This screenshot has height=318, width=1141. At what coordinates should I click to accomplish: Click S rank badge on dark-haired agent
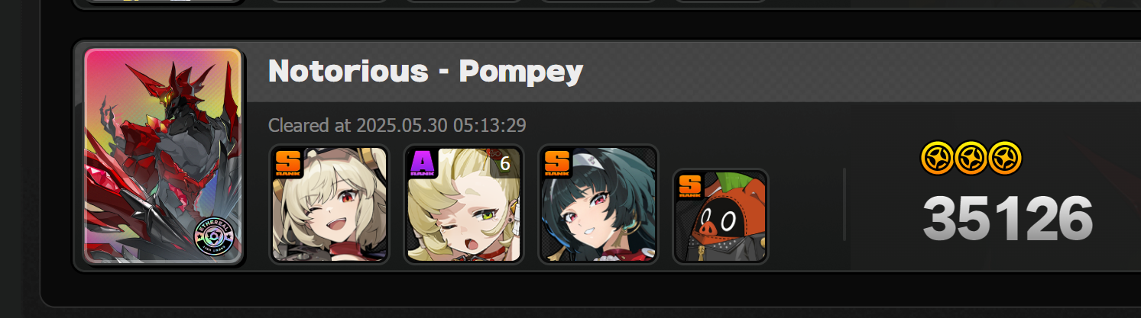[557, 162]
